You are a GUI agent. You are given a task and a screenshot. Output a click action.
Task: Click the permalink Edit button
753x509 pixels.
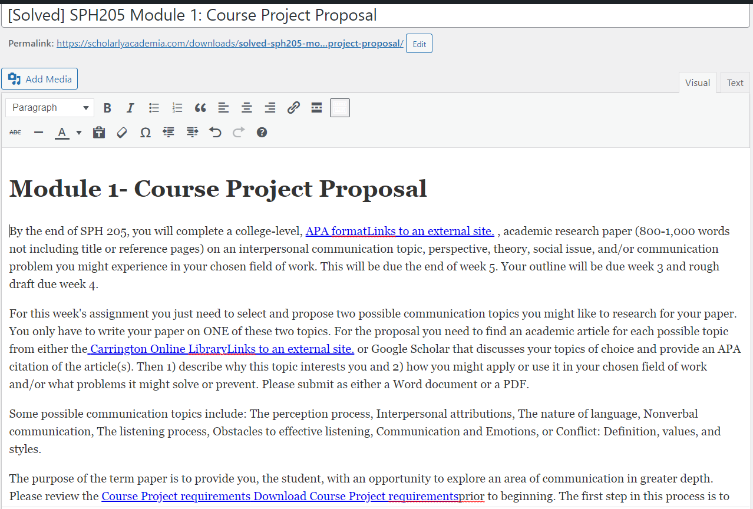(x=419, y=44)
